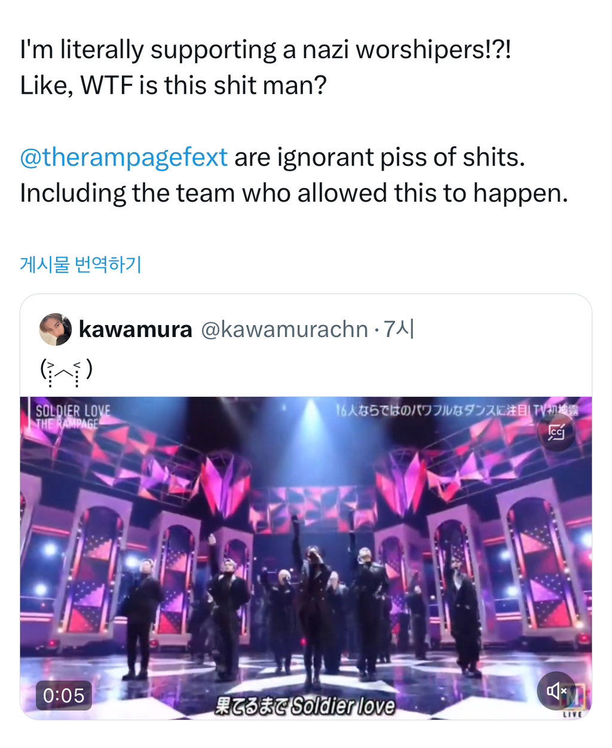612x748 pixels.
Task: Click the 7시 timestamp of quoted post
Action: point(399,329)
